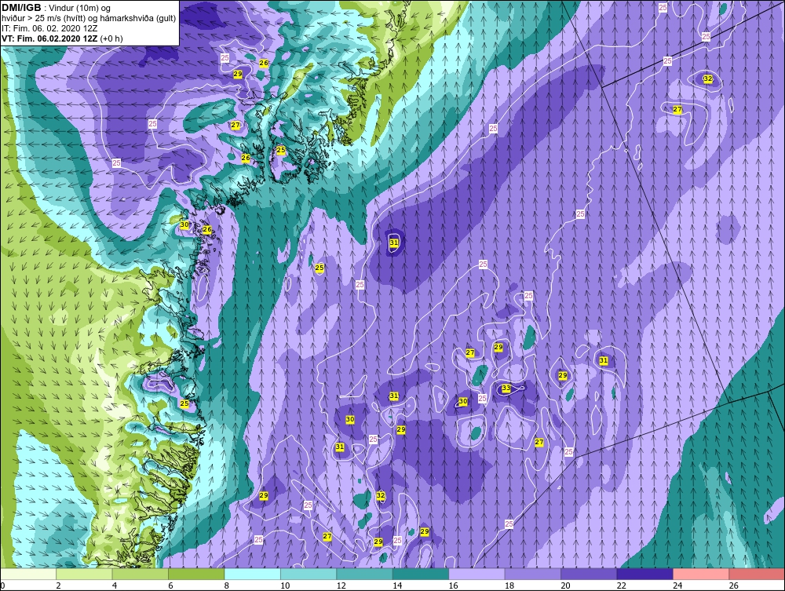785x591 pixels.
Task: Pick the 10–12 m/s turquoise legend swatch
Action: (309, 574)
